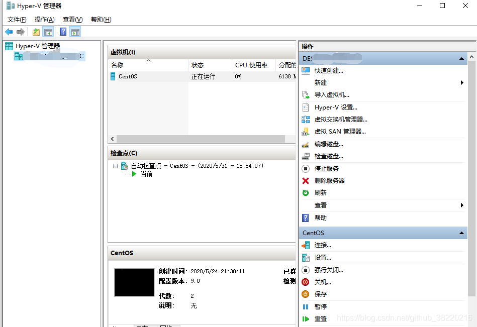Select the 当前 checkpoint entry
Image resolution: width=477 pixels, height=327 pixels.
(x=146, y=174)
